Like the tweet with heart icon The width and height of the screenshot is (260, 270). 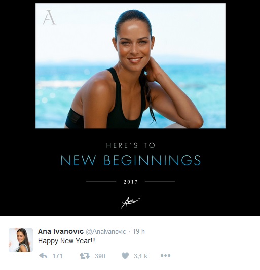pos(125,256)
